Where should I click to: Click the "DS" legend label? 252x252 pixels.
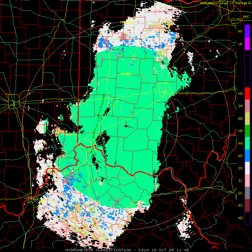[241, 168]
